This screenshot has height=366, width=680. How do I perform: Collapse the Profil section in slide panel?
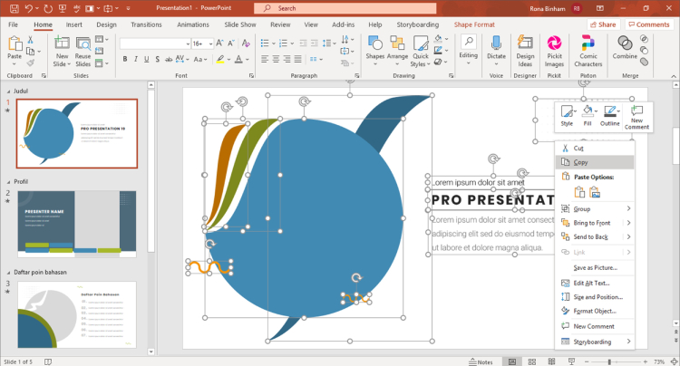pyautogui.click(x=8, y=182)
